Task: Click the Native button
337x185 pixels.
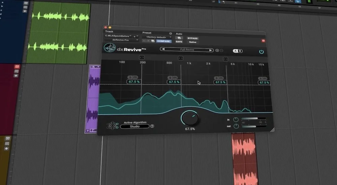Action: pos(192,42)
